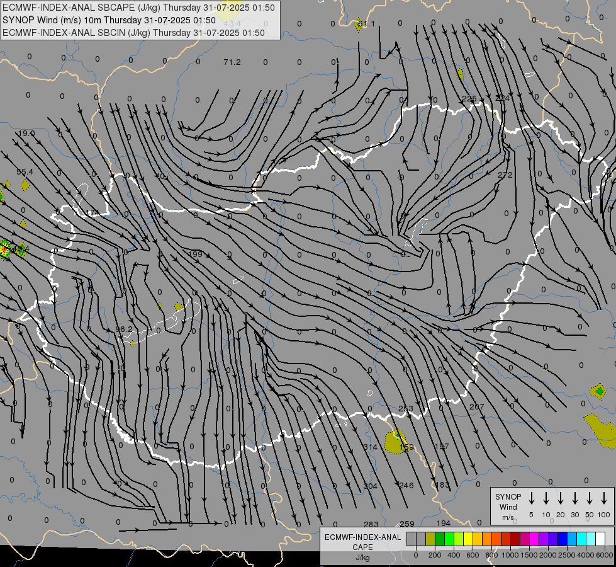This screenshot has width=616, height=567.
Task: Click the 96.2 value on the map
Action: coord(124,329)
